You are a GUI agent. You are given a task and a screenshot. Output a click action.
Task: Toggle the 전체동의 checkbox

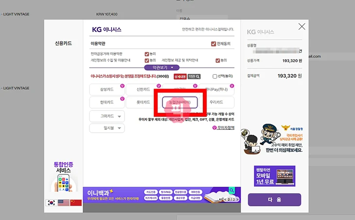tap(213, 44)
